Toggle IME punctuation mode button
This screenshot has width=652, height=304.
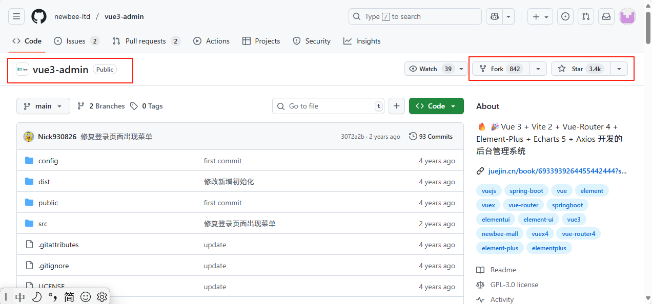pos(52,296)
